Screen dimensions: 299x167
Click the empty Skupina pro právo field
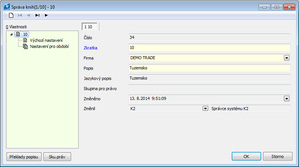point(209,89)
